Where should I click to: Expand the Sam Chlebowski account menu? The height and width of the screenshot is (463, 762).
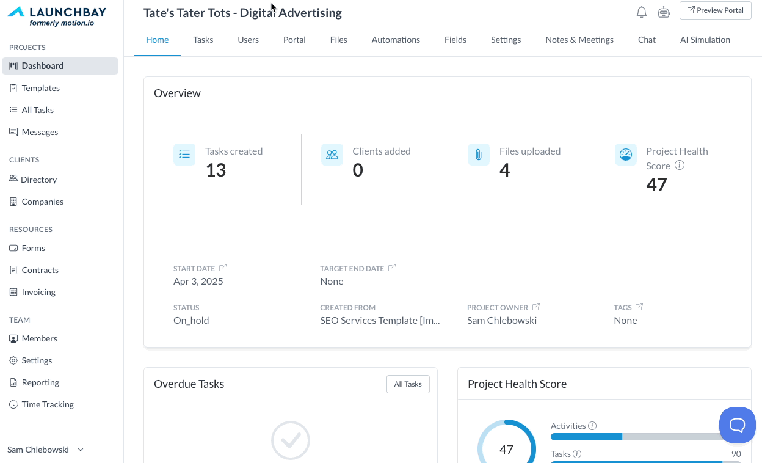pos(46,450)
